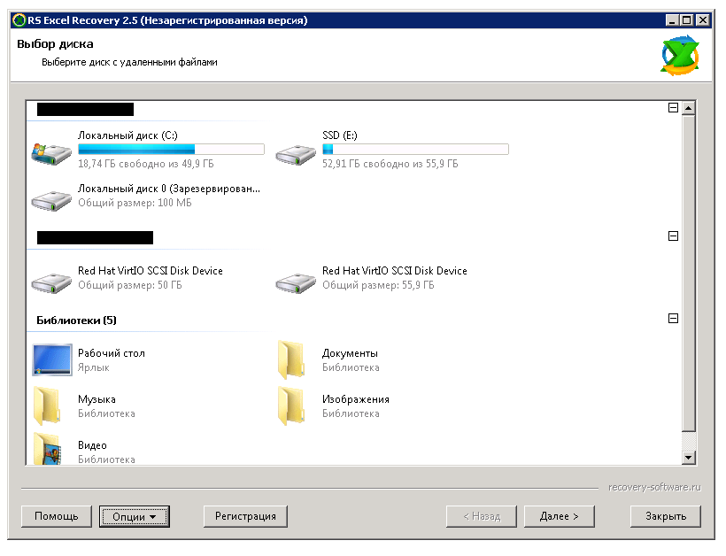Click the vertical scrollbar thumb

pos(689,274)
